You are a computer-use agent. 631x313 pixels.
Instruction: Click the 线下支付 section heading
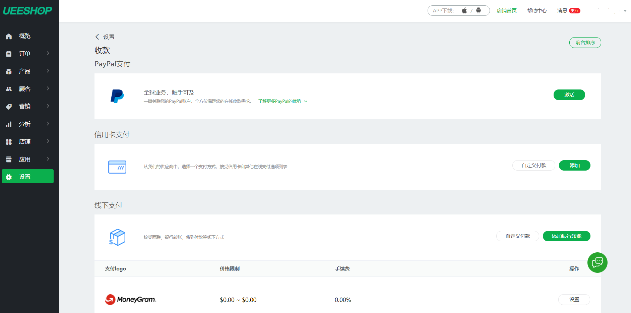[x=108, y=205]
